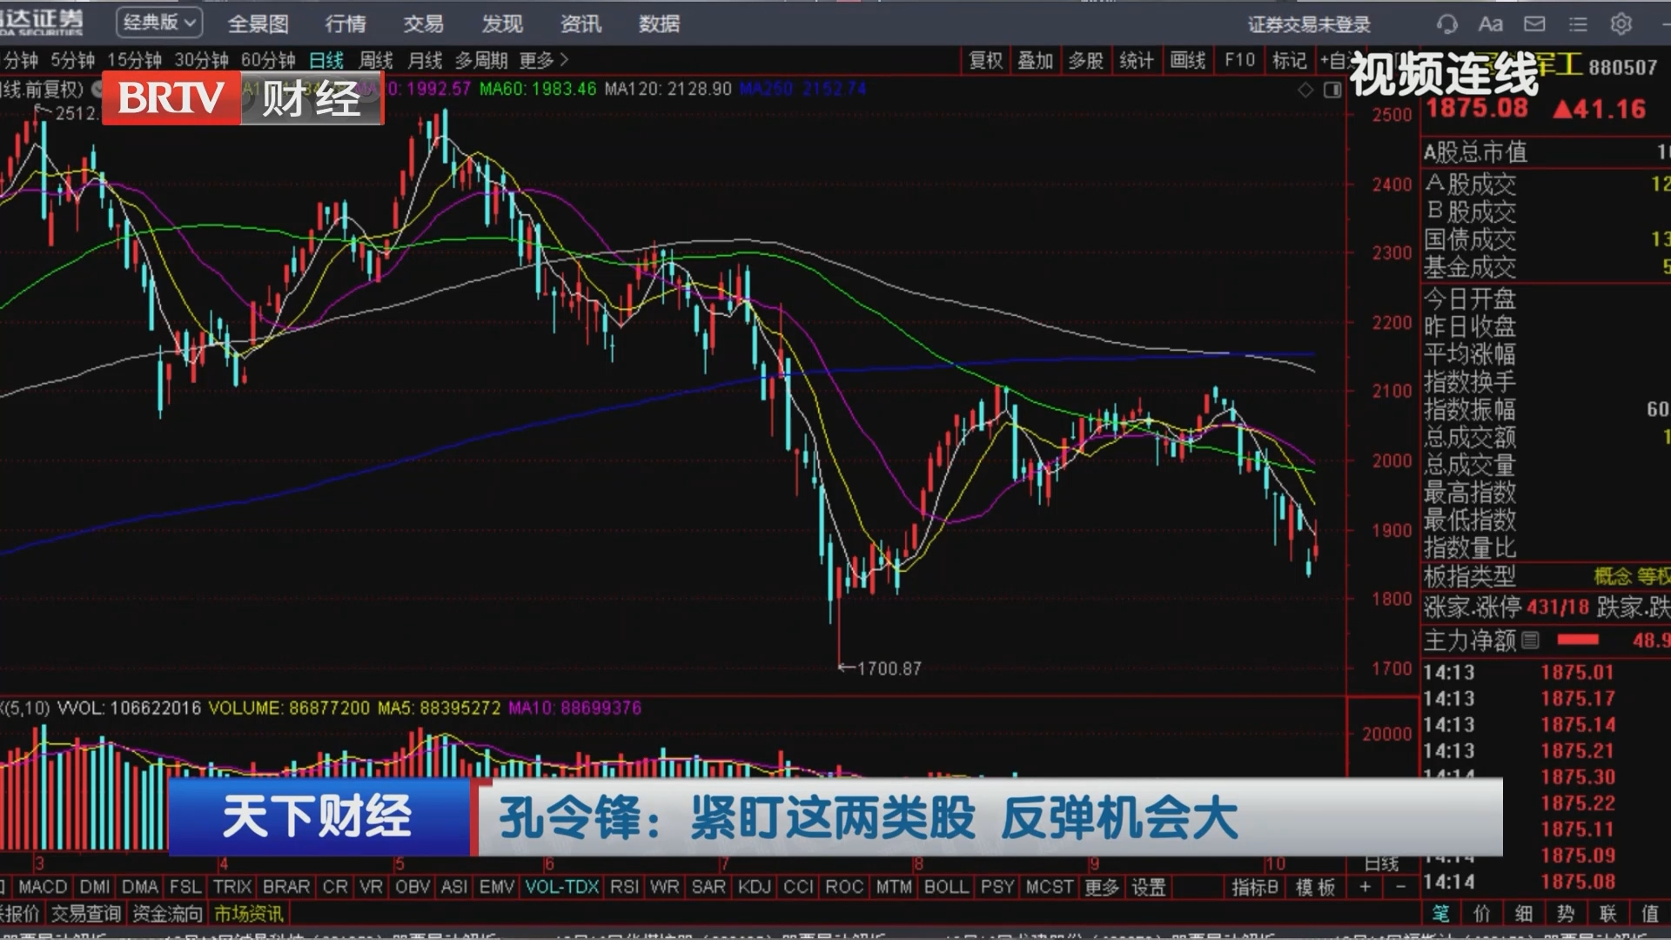
Task: Click the 多股 multi-stock button
Action: 1086,60
